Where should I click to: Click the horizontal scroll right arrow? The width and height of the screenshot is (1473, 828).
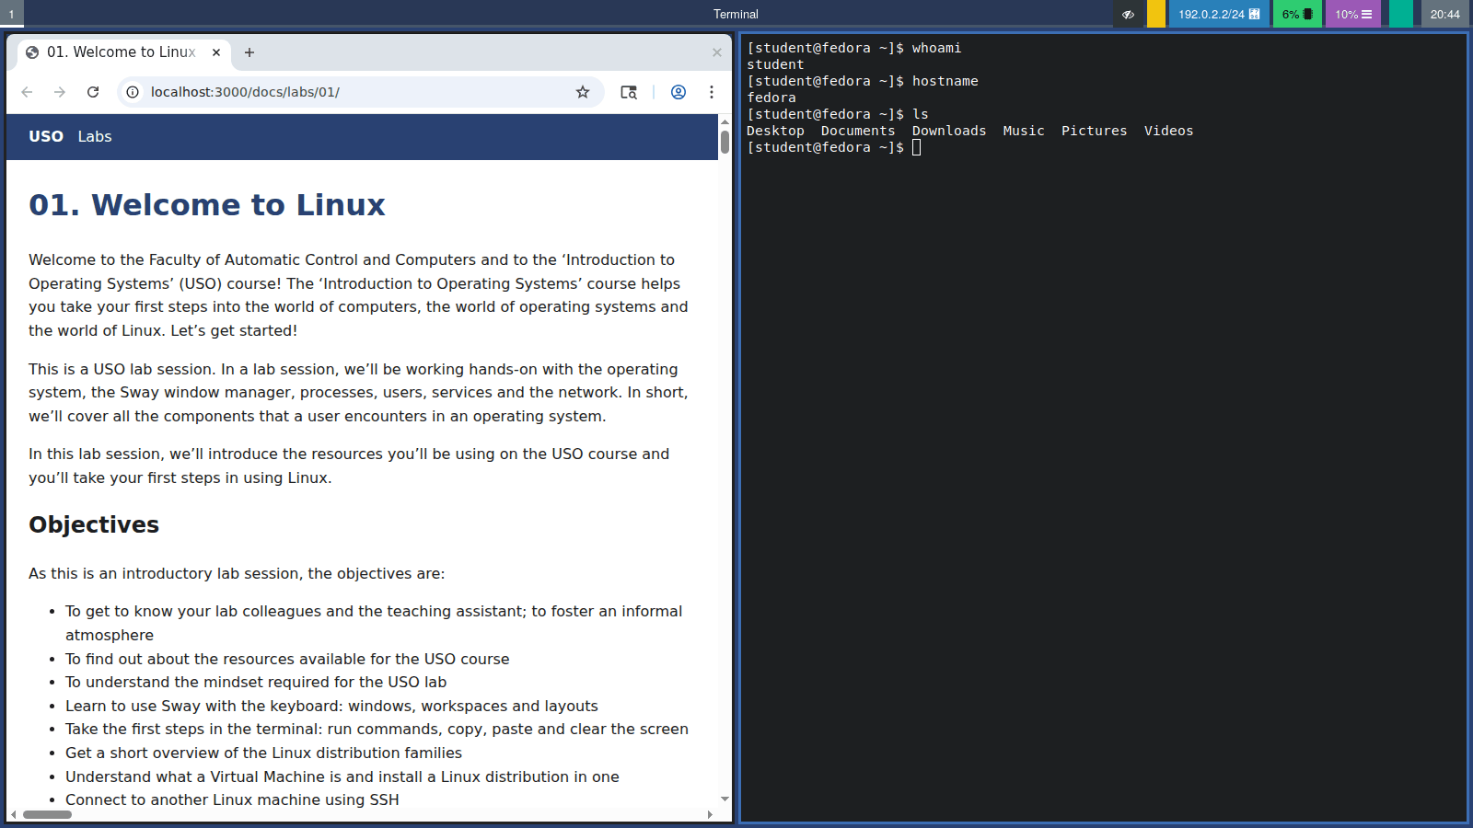[x=710, y=814]
